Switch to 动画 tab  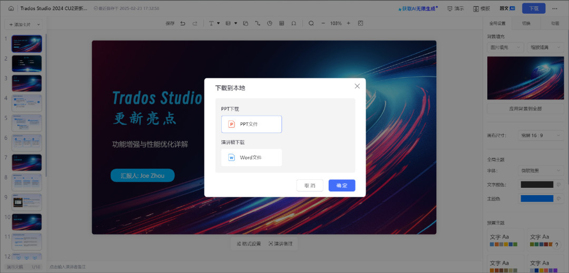tap(555, 23)
